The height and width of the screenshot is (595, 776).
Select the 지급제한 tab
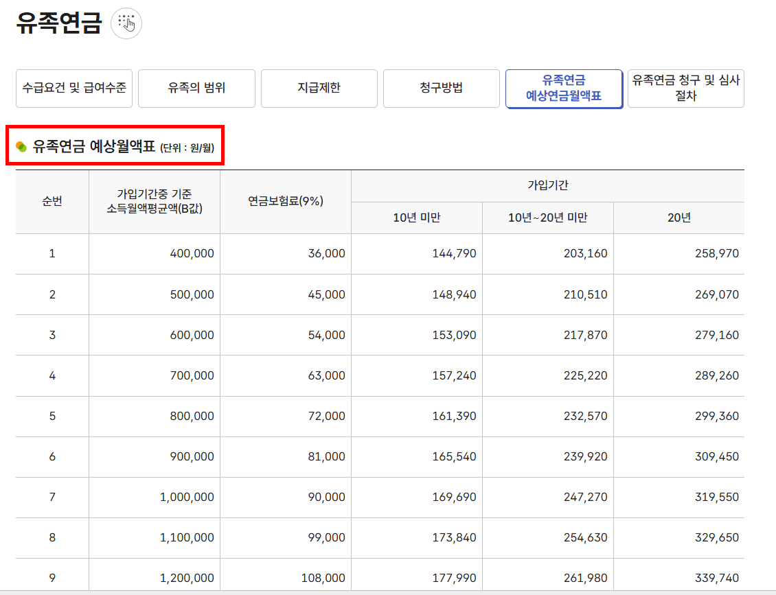point(319,88)
